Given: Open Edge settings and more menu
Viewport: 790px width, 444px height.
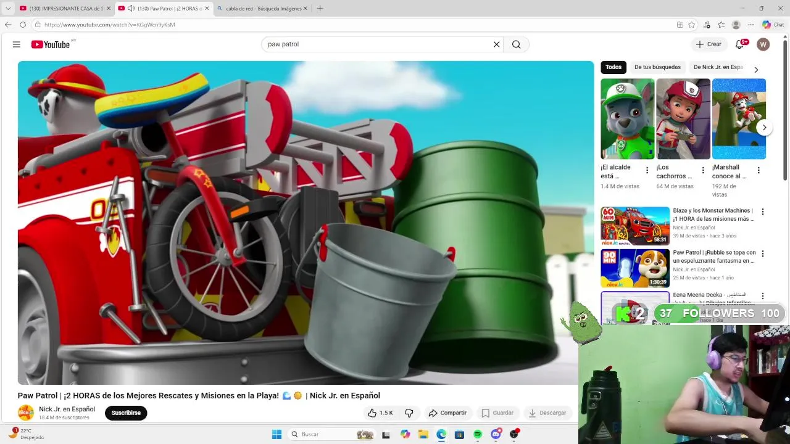Looking at the screenshot, I should (750, 25).
